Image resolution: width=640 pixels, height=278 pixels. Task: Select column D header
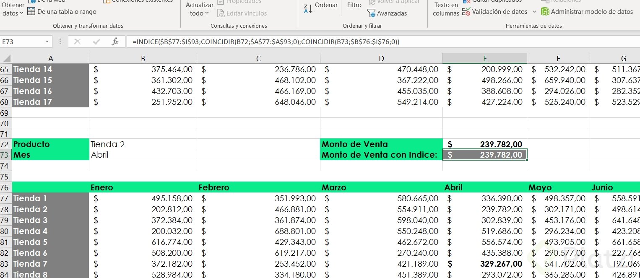[381, 58]
